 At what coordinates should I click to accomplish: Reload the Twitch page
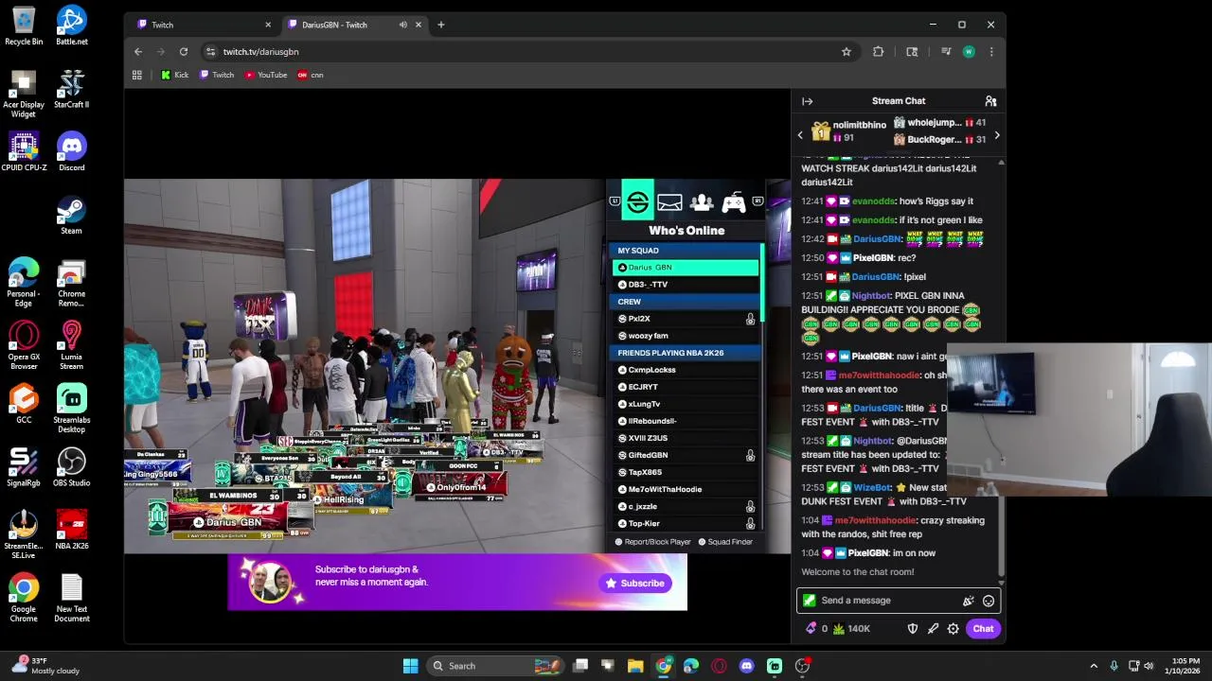pyautogui.click(x=184, y=52)
